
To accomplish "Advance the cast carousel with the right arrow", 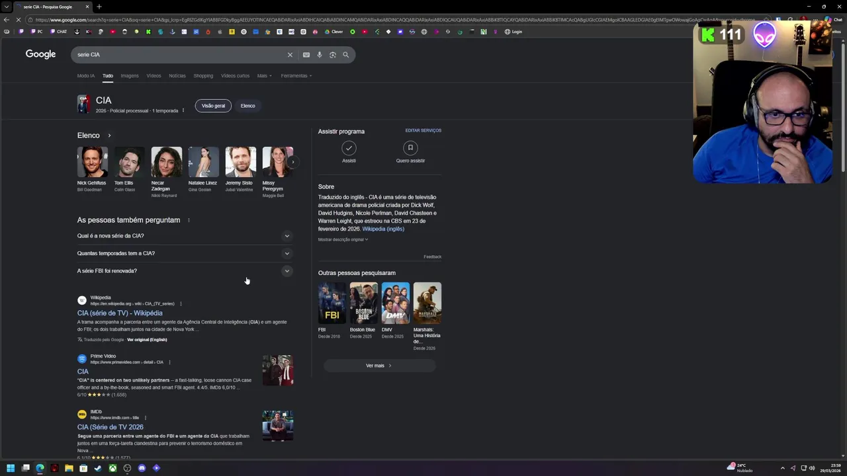I will click(292, 162).
